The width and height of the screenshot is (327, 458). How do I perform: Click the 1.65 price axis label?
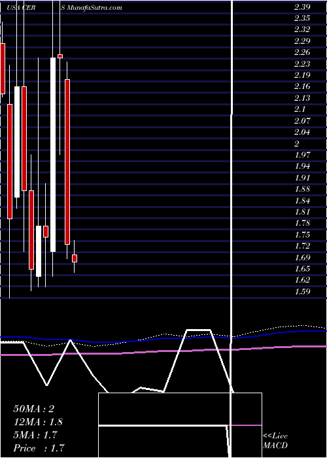pyautogui.click(x=302, y=269)
